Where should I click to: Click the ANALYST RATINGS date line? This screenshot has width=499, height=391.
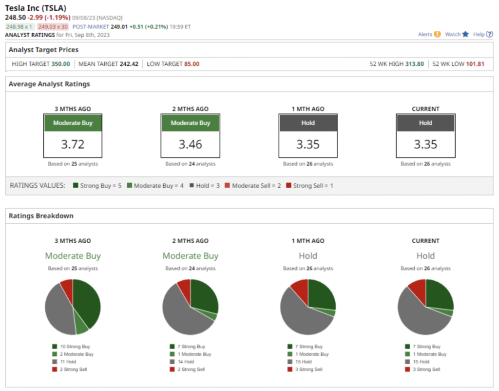(58, 35)
